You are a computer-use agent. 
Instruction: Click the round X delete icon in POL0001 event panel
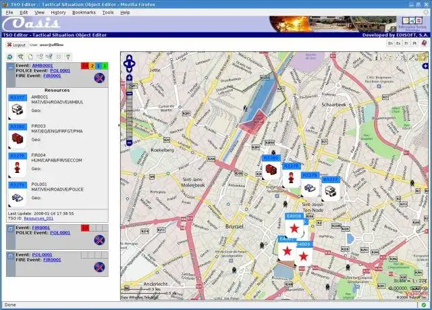99,267
